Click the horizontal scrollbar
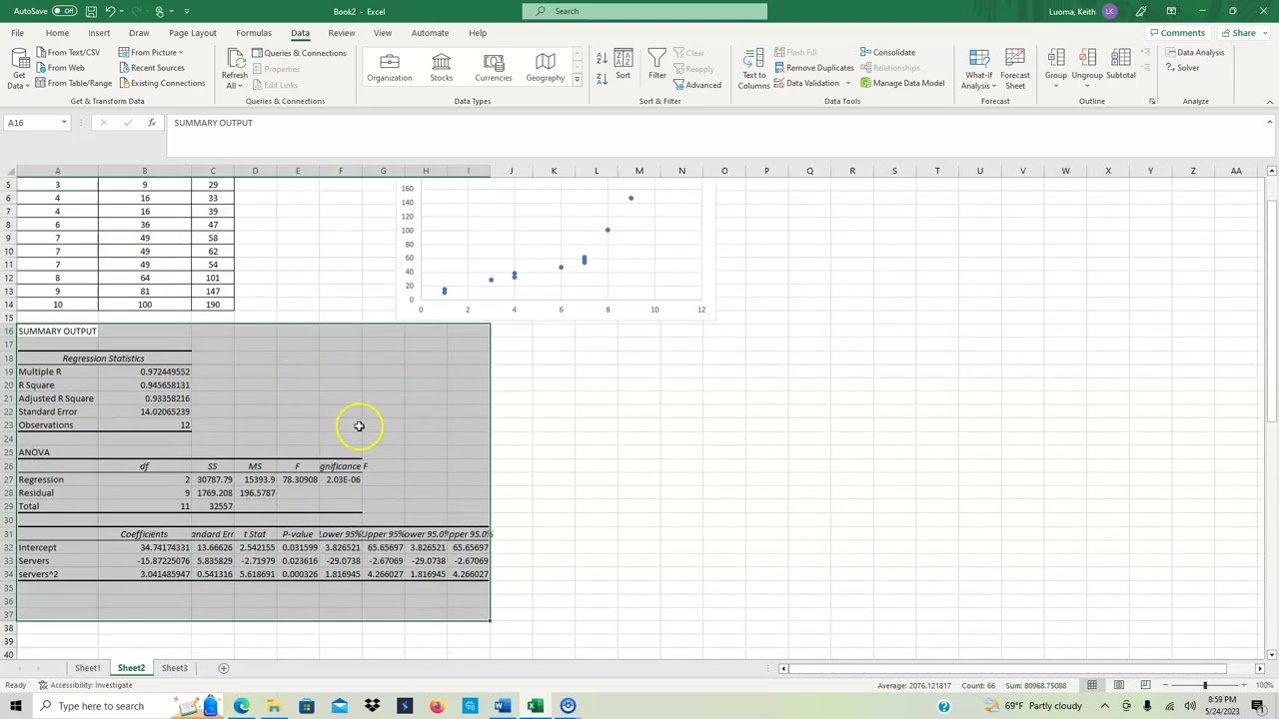 [1008, 668]
